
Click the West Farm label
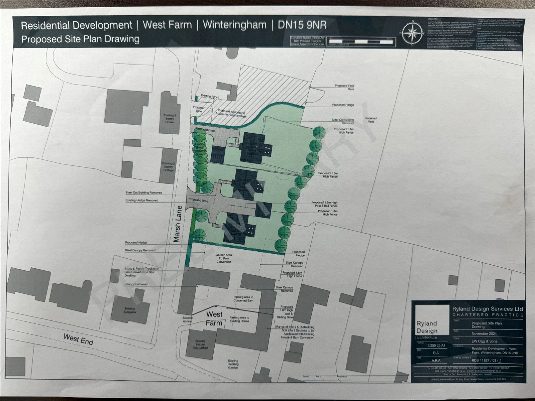pyautogui.click(x=214, y=318)
